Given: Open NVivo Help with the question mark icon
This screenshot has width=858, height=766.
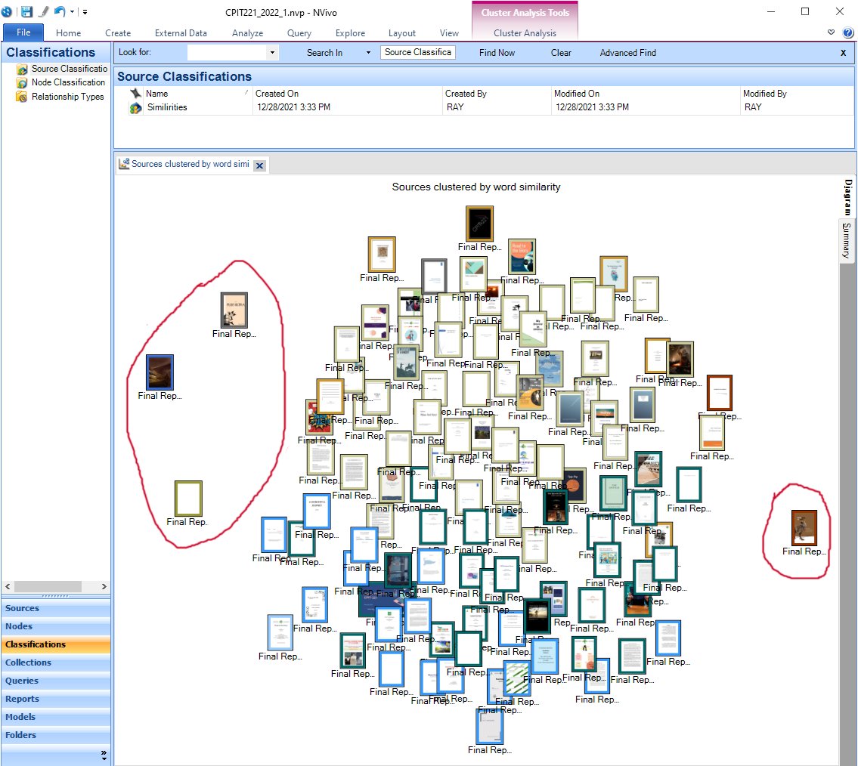Looking at the screenshot, I should click(x=847, y=32).
